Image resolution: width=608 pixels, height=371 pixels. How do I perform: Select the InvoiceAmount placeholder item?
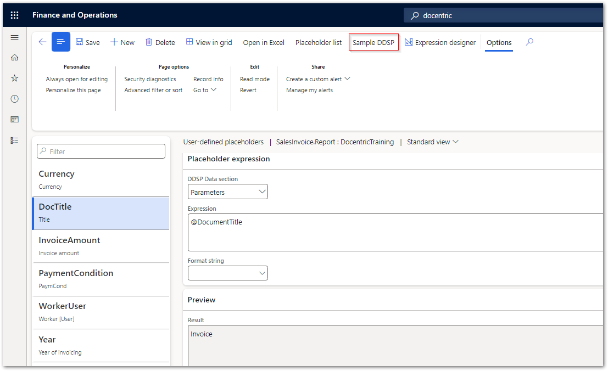[101, 246]
